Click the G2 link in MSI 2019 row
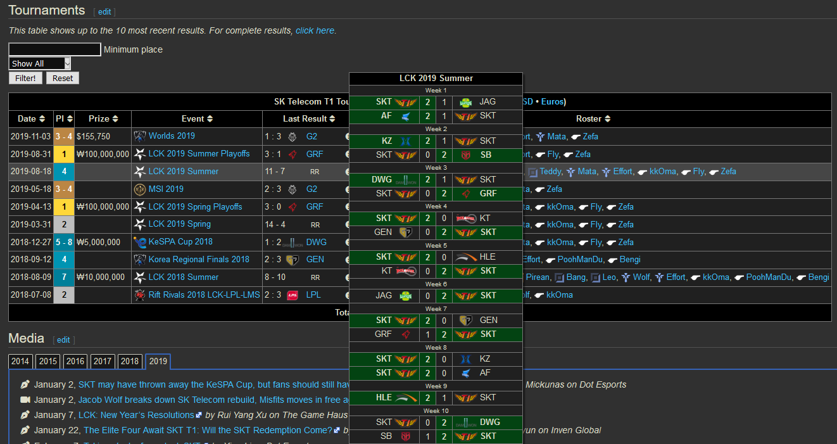The image size is (837, 444). (312, 189)
